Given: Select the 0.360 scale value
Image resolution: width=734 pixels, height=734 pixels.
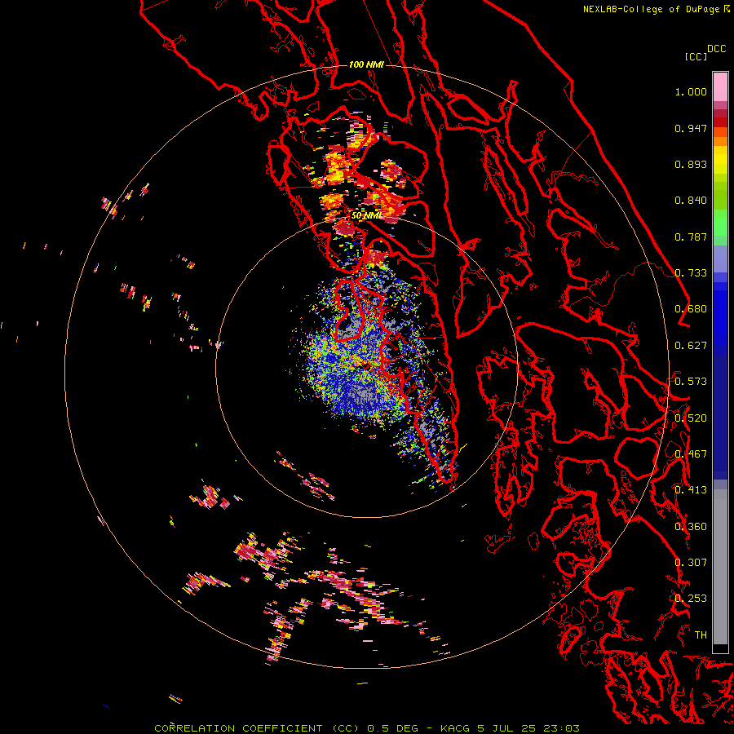Looking at the screenshot, I should pos(691,527).
